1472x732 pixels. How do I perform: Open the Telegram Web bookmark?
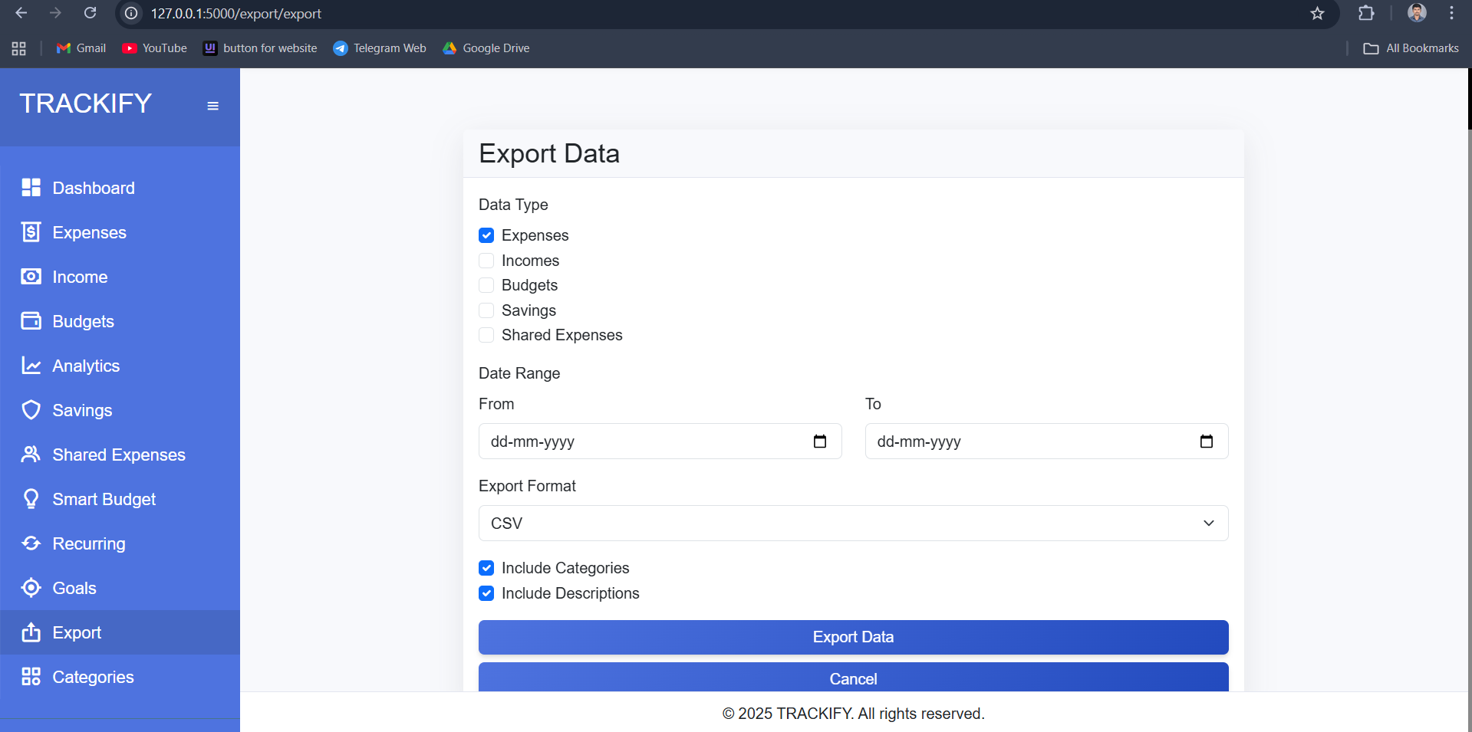[x=380, y=48]
